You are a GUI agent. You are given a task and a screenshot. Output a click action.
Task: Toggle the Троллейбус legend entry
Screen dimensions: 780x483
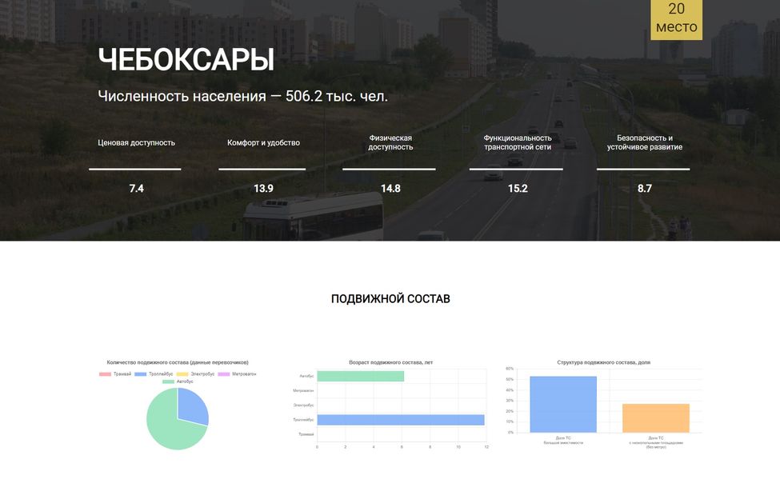(x=154, y=374)
